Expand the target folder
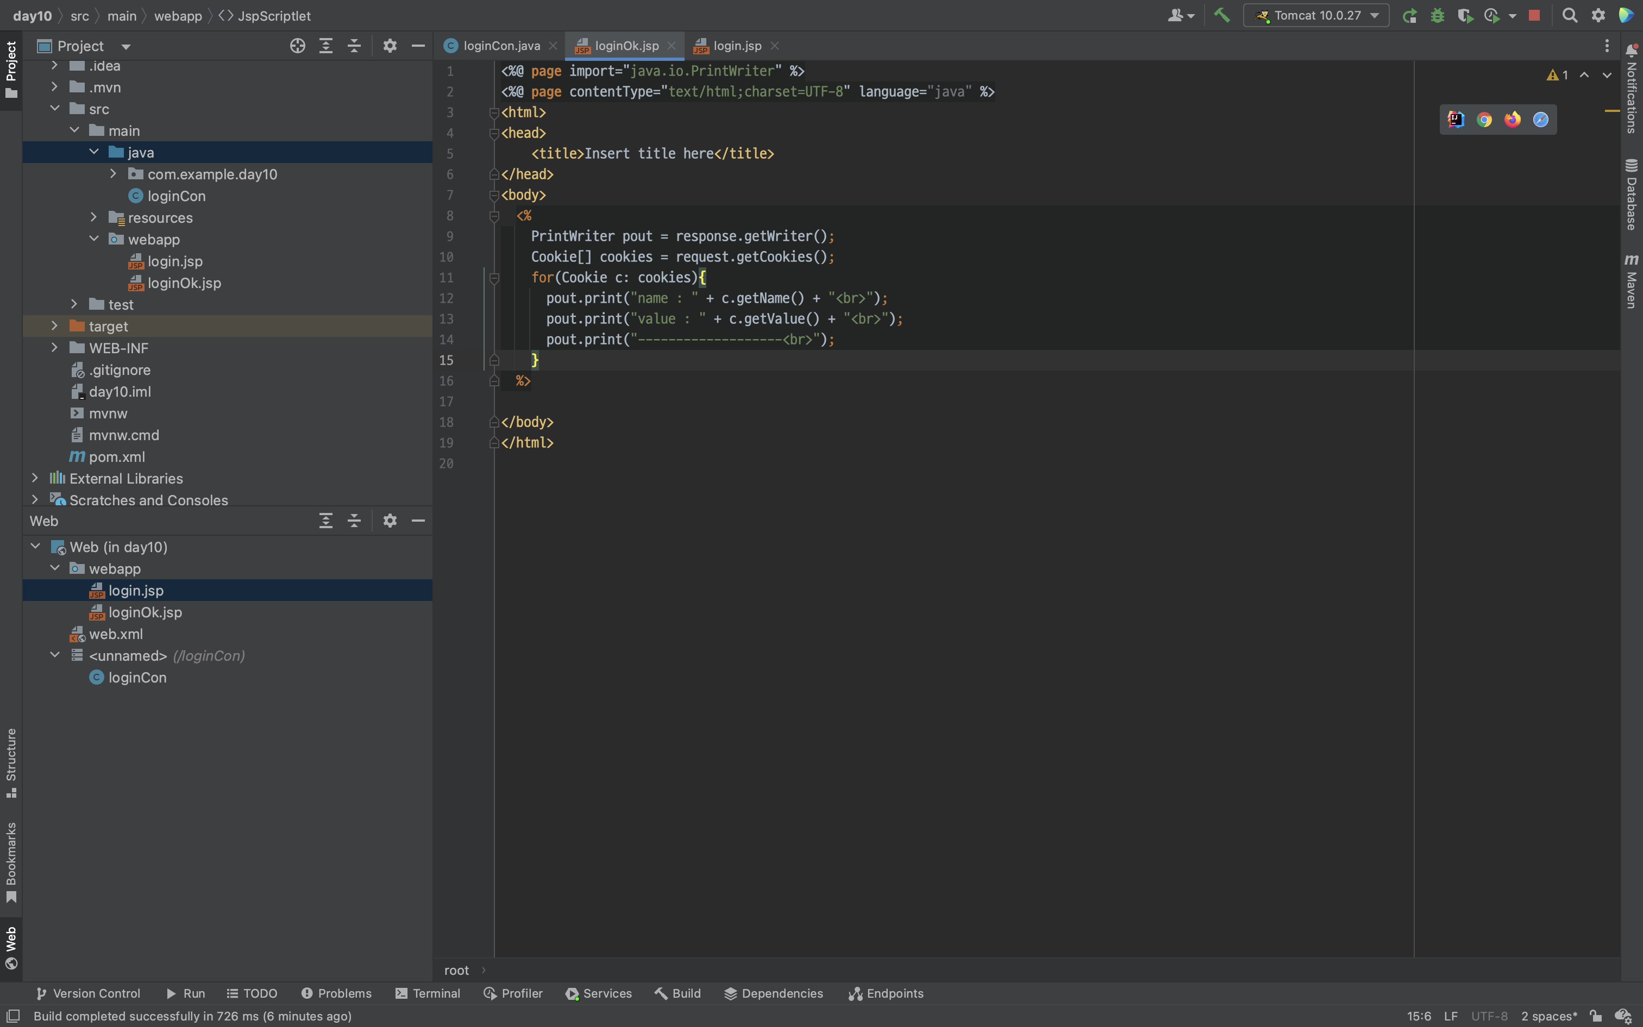 pyautogui.click(x=54, y=326)
